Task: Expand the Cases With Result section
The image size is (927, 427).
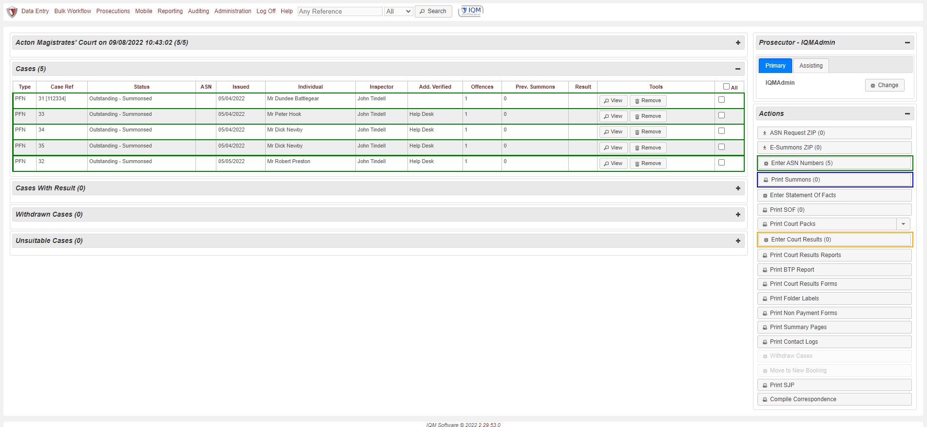Action: click(738, 188)
